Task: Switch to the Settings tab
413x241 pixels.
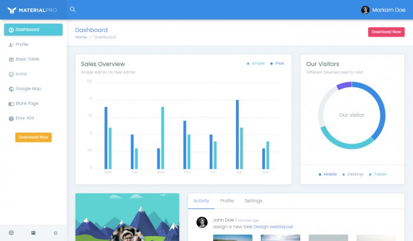Action: click(x=253, y=201)
